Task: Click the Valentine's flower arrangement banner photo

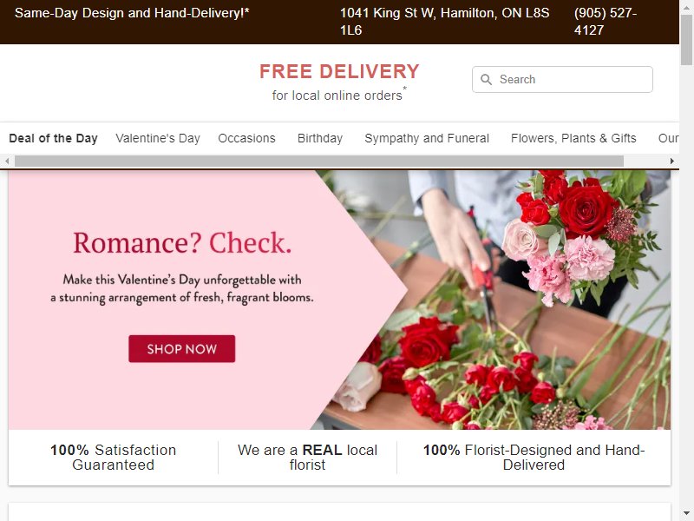Action: tap(495, 300)
